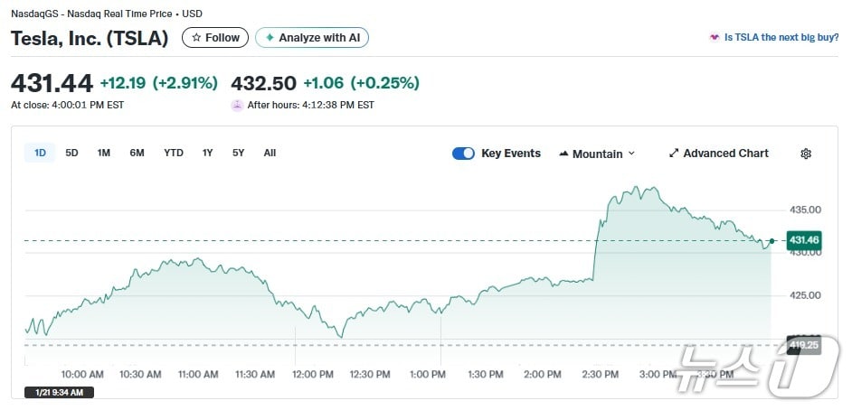The height and width of the screenshot is (410, 852).
Task: Select the 1M range tab
Action: [104, 153]
